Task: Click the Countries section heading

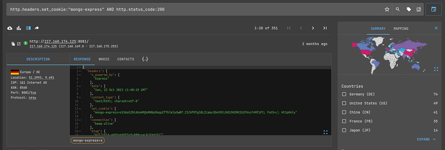Action: (x=352, y=86)
